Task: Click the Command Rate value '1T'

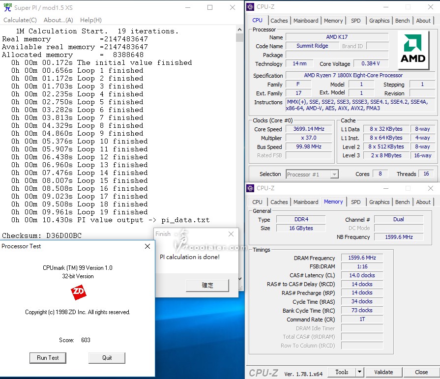Action: tap(362, 319)
